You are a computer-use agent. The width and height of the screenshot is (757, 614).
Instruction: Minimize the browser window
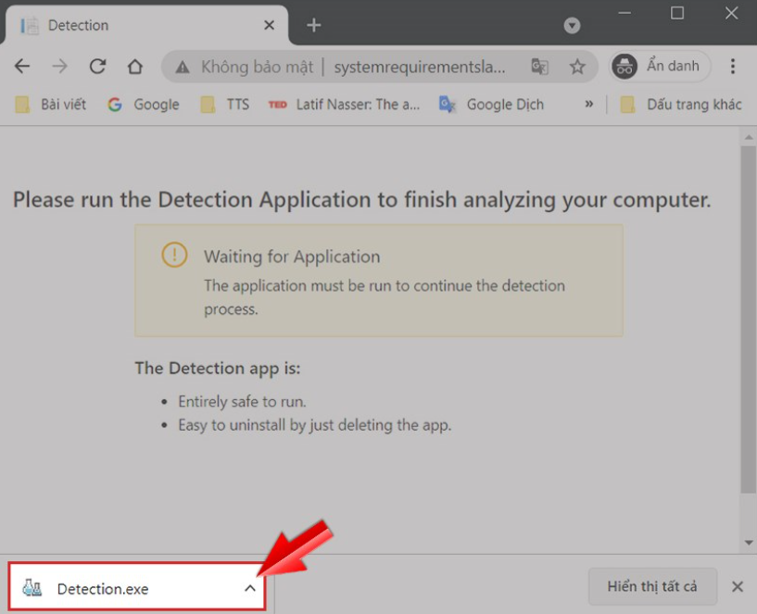pos(625,13)
